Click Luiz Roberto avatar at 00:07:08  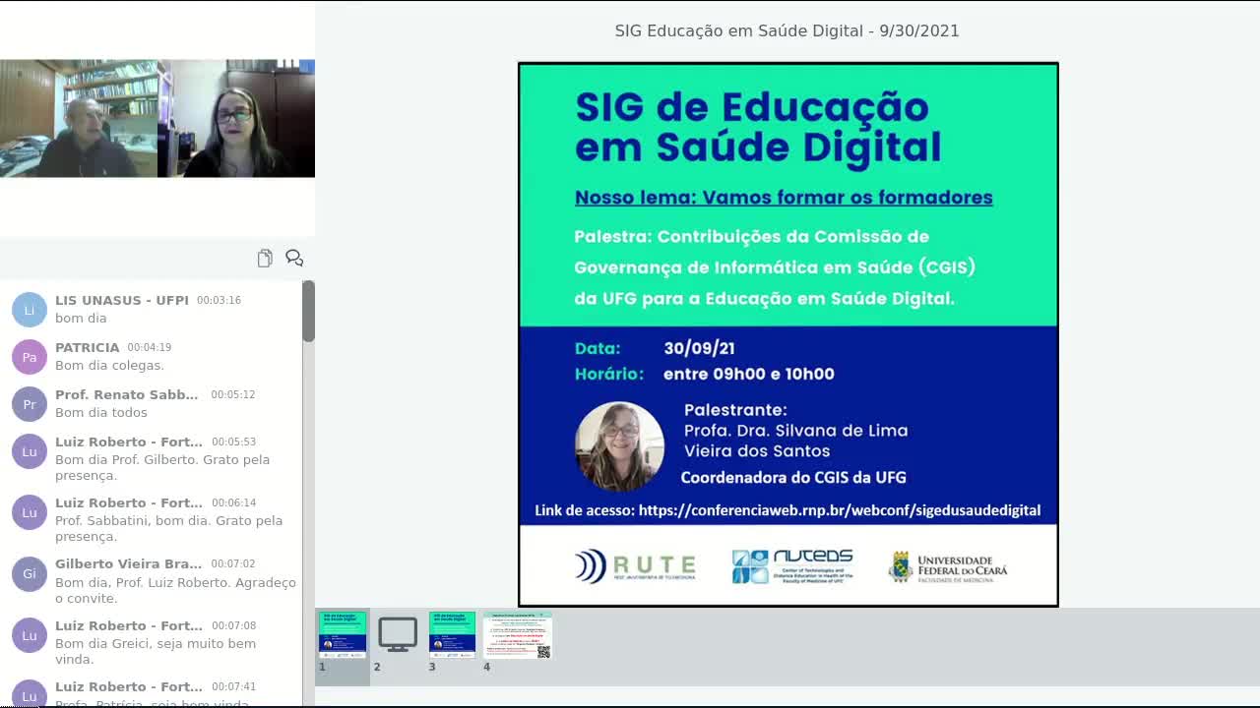pyautogui.click(x=30, y=634)
